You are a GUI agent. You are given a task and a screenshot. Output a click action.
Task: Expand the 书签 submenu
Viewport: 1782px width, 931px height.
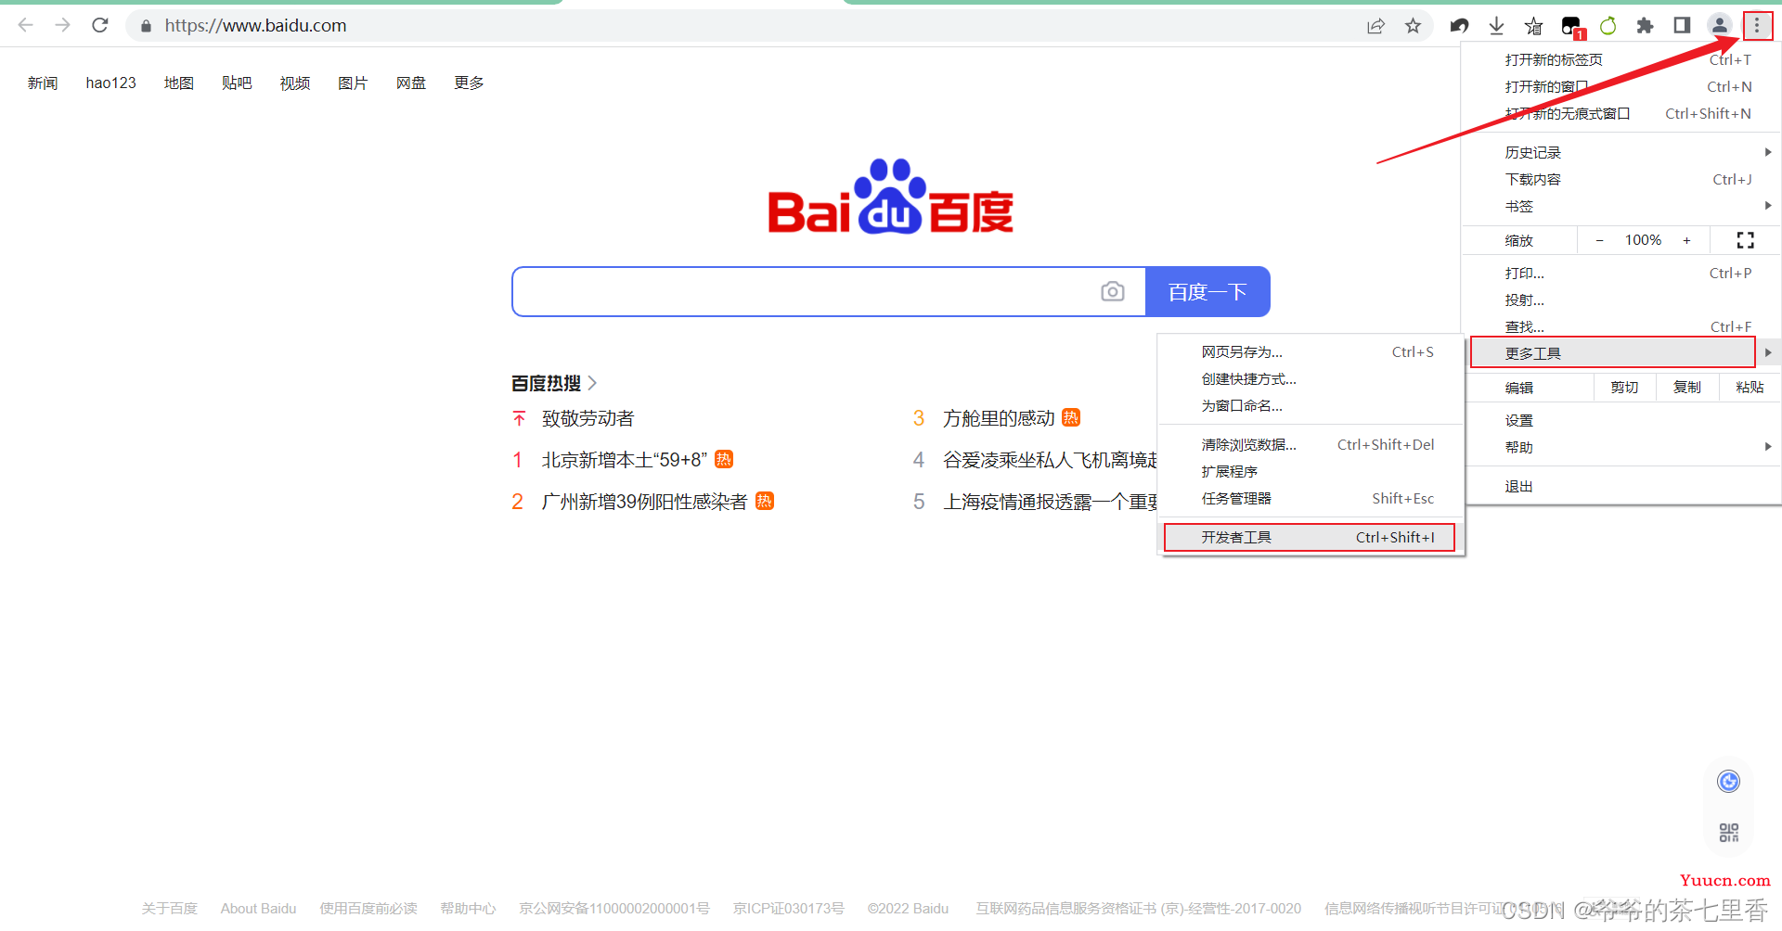point(1621,206)
